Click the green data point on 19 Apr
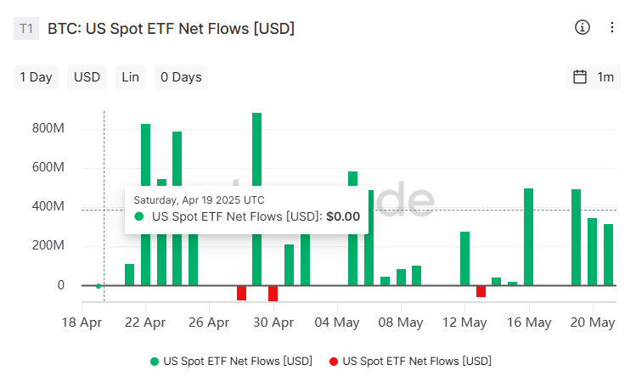This screenshot has height=387, width=636. click(98, 286)
